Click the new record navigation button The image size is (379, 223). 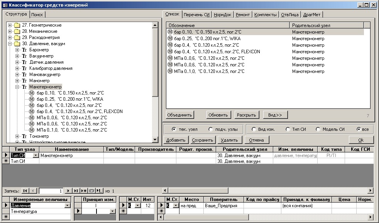point(84,191)
